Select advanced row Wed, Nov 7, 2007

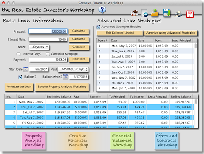click(x=145, y=78)
